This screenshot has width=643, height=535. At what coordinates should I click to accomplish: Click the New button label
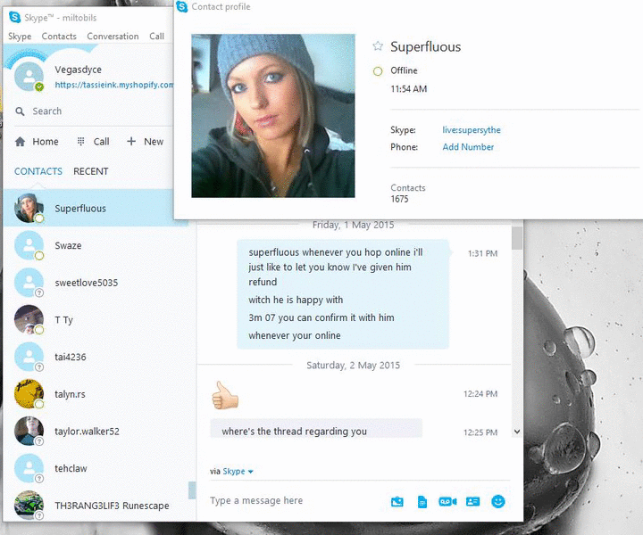pyautogui.click(x=154, y=142)
